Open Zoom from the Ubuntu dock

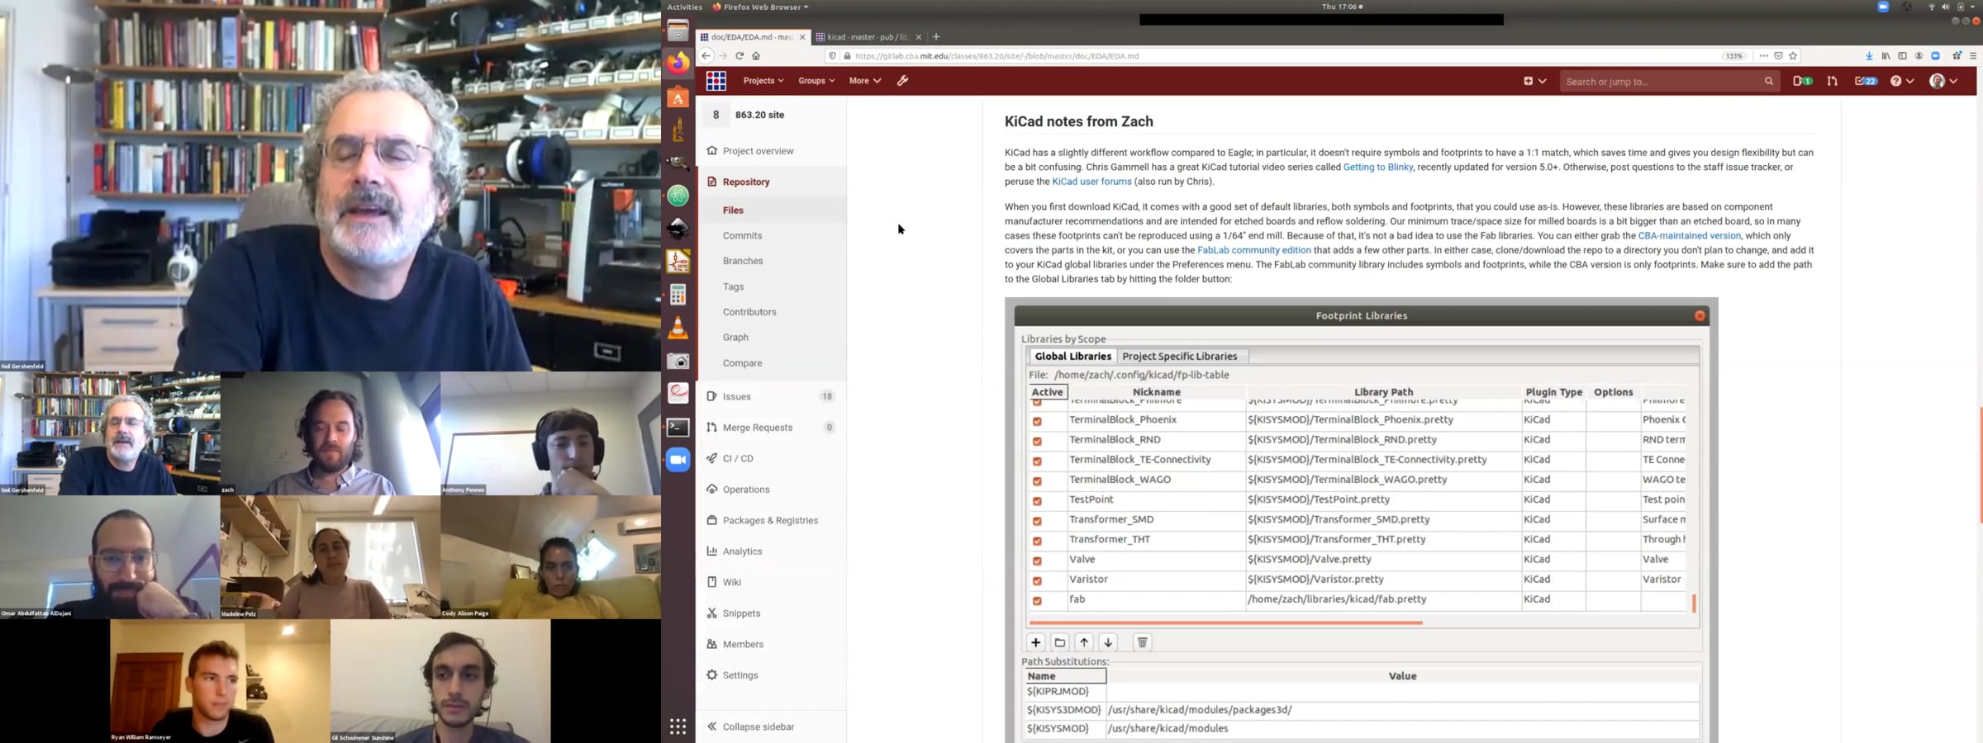tap(678, 460)
